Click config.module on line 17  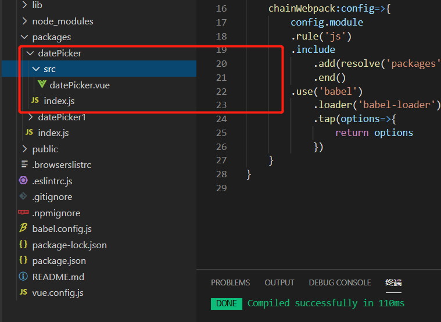click(327, 22)
